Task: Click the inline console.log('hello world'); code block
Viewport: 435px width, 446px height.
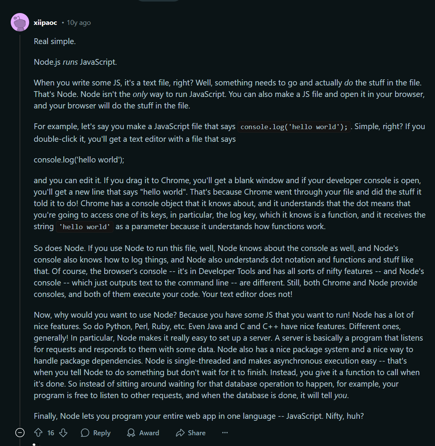Action: coord(294,127)
